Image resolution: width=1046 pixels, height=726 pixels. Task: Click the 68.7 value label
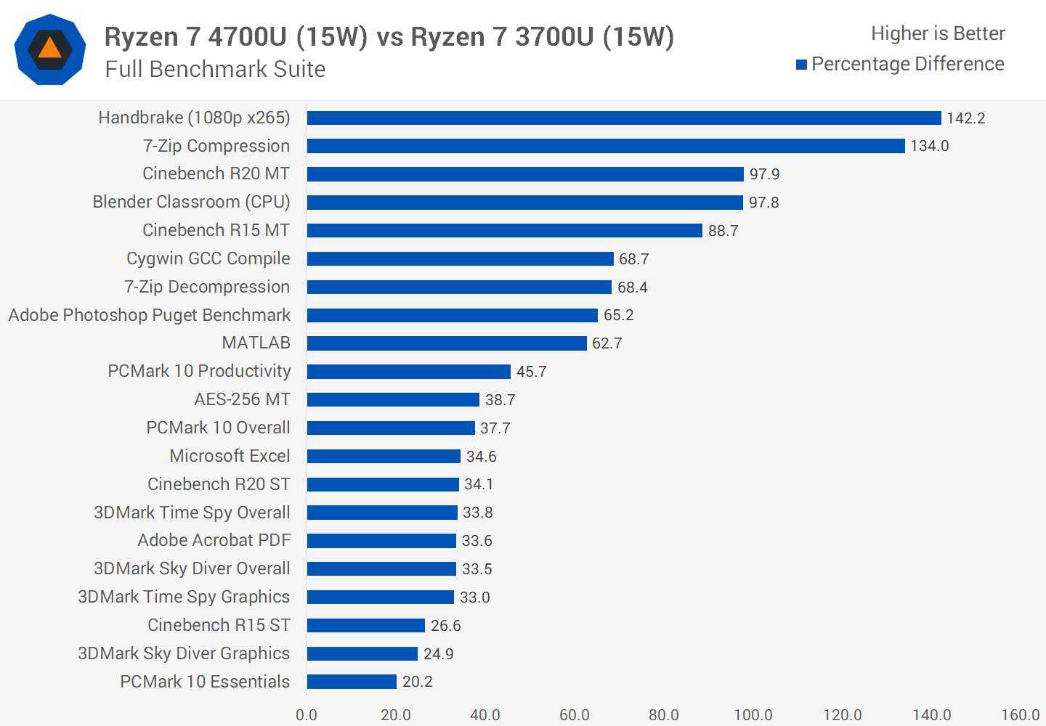(634, 259)
